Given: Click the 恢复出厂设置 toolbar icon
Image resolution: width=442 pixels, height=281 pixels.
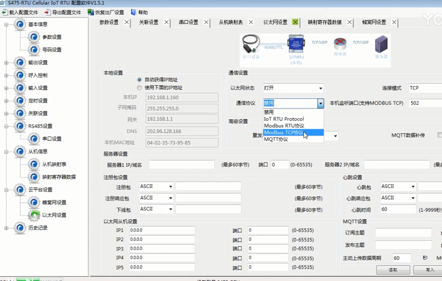Looking at the screenshot, I should pos(90,12).
